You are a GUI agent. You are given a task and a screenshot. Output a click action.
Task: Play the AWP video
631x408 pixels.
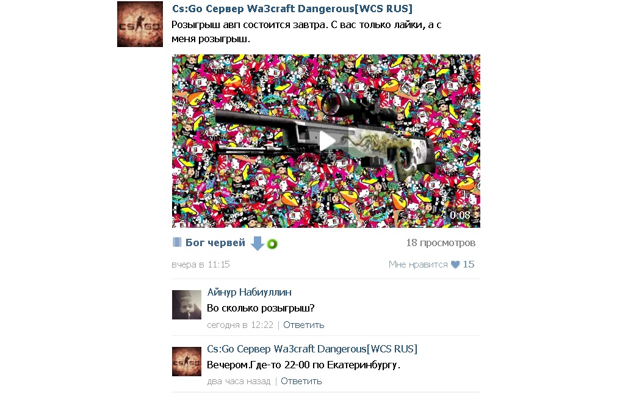(x=326, y=141)
